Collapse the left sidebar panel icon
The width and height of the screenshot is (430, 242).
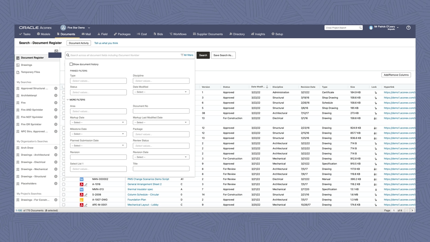coord(56,51)
